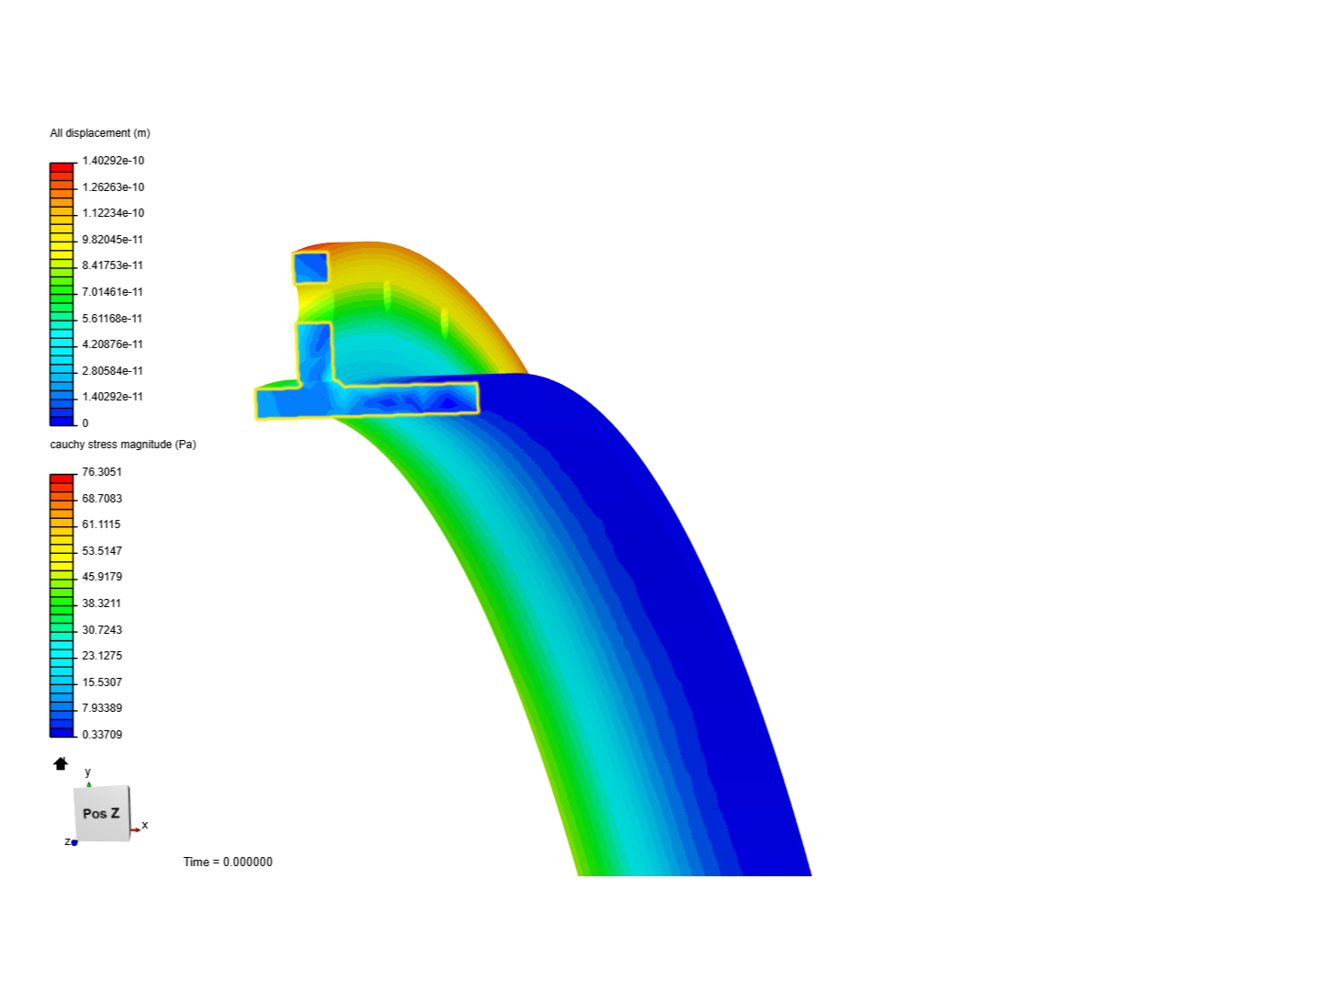Pick the red band atop stress color bar
The width and height of the screenshot is (1323, 992).
tap(62, 479)
